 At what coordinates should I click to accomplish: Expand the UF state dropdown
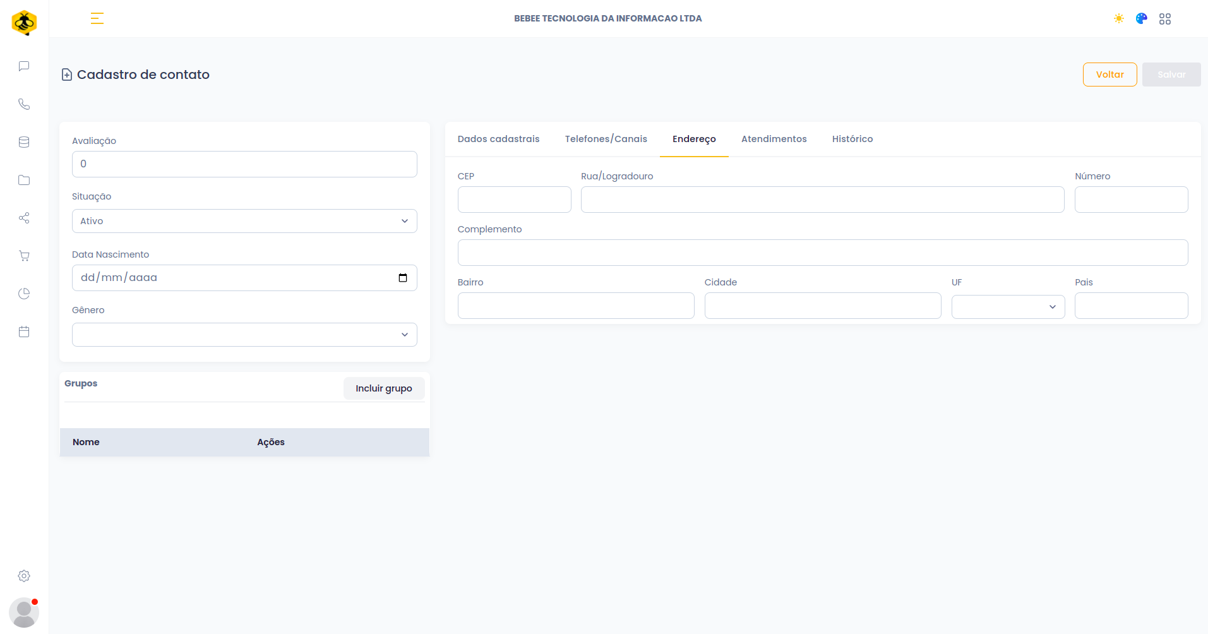point(1008,307)
